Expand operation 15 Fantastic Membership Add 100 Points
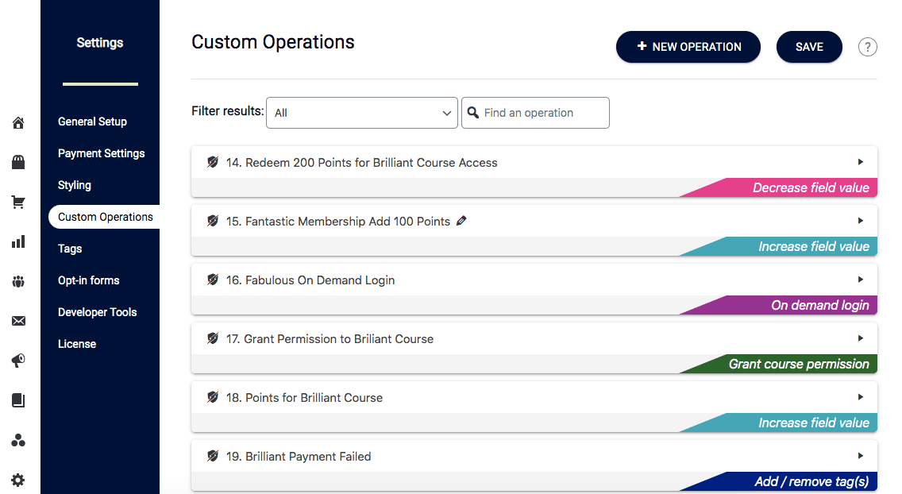 (x=860, y=220)
